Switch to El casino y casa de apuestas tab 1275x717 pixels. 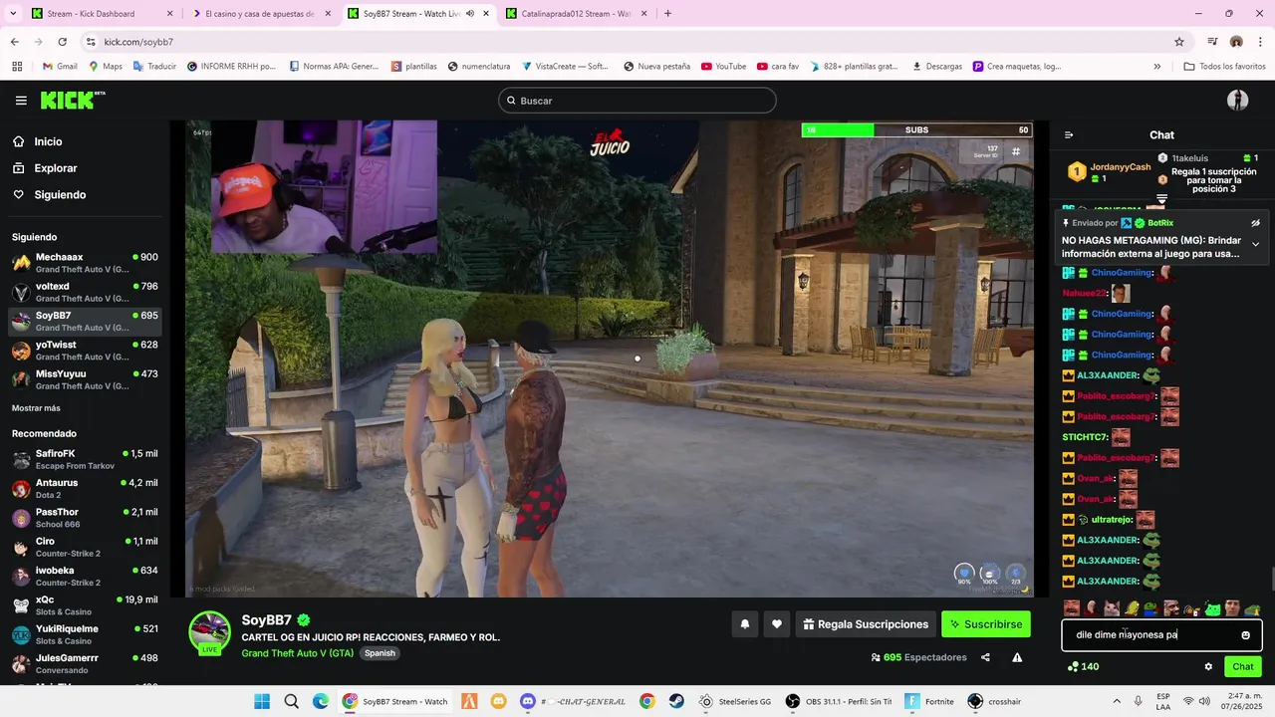click(259, 14)
